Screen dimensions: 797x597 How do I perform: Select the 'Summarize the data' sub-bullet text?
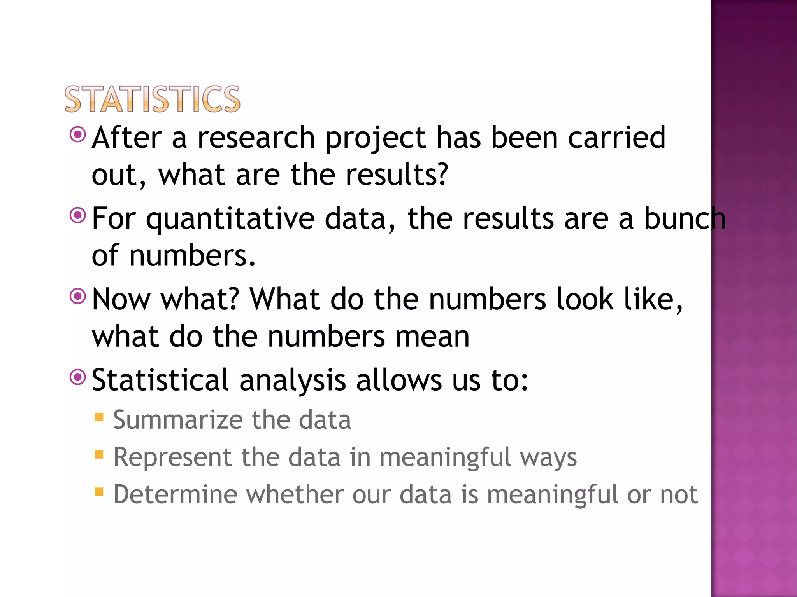(232, 420)
